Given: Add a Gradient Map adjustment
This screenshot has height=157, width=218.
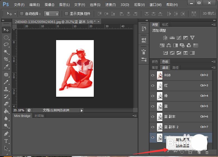Looking at the screenshot, I should pos(192,53).
